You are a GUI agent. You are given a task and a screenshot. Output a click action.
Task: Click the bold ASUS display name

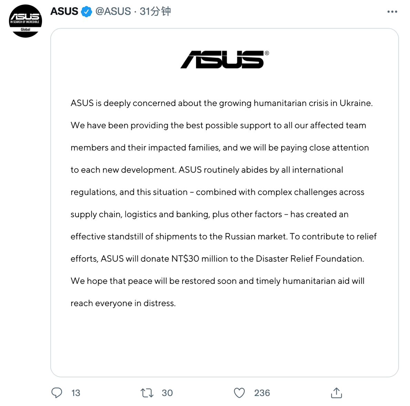(x=64, y=11)
